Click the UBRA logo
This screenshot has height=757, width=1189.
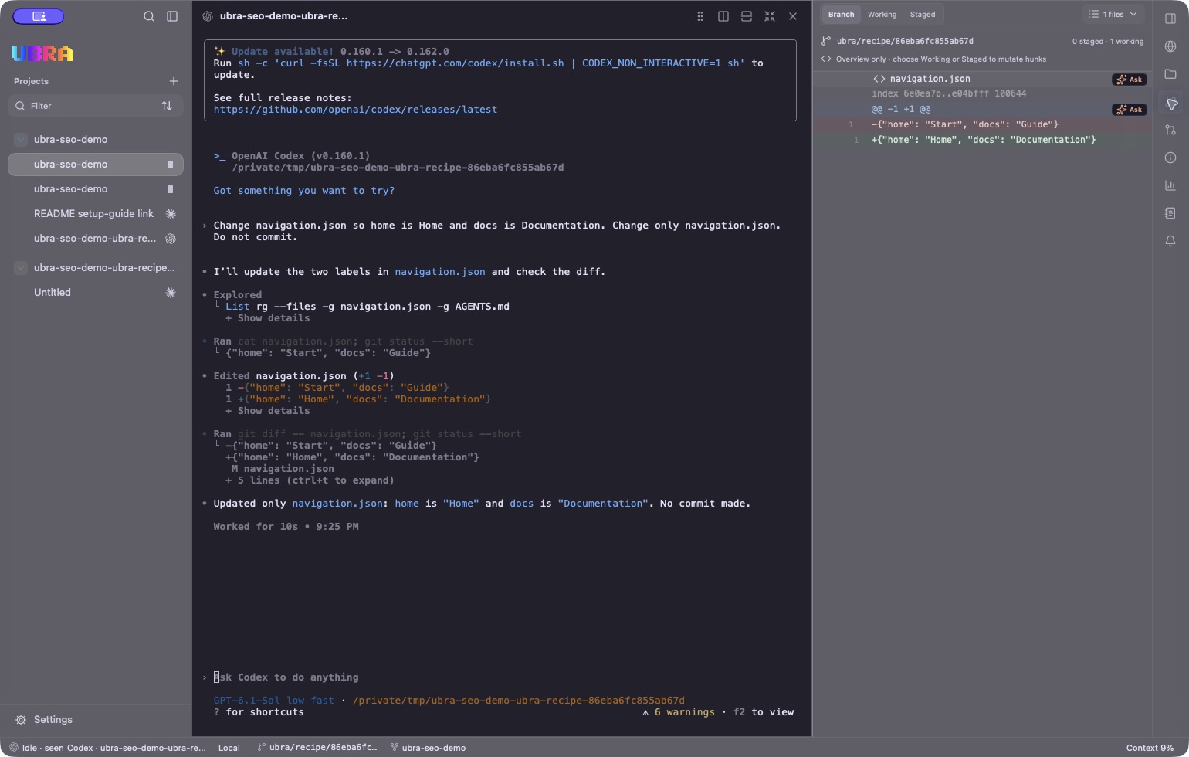[x=42, y=54]
